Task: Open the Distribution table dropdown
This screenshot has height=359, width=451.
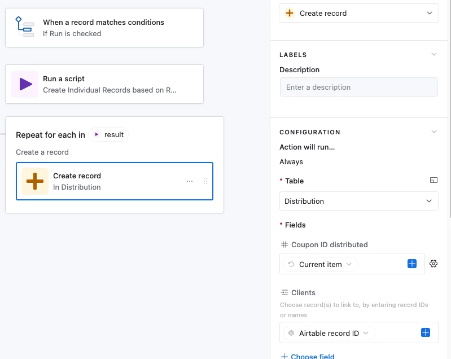Action: [358, 201]
